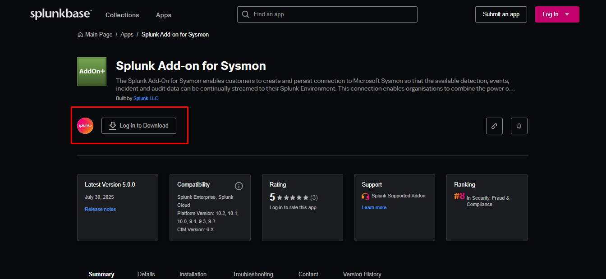Click the round Splunk badge icon
606x279 pixels.
pos(85,126)
